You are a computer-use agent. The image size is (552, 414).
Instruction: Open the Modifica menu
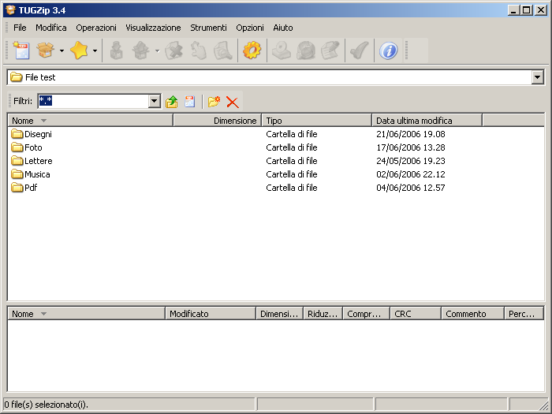click(51, 28)
